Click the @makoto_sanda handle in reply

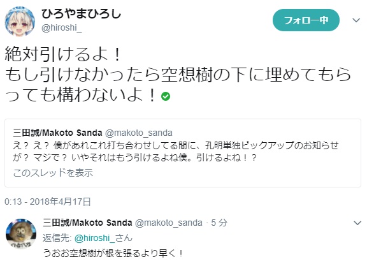click(169, 223)
